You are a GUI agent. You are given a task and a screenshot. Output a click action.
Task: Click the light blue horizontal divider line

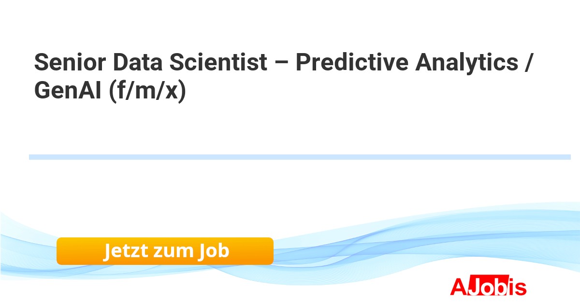coord(300,157)
